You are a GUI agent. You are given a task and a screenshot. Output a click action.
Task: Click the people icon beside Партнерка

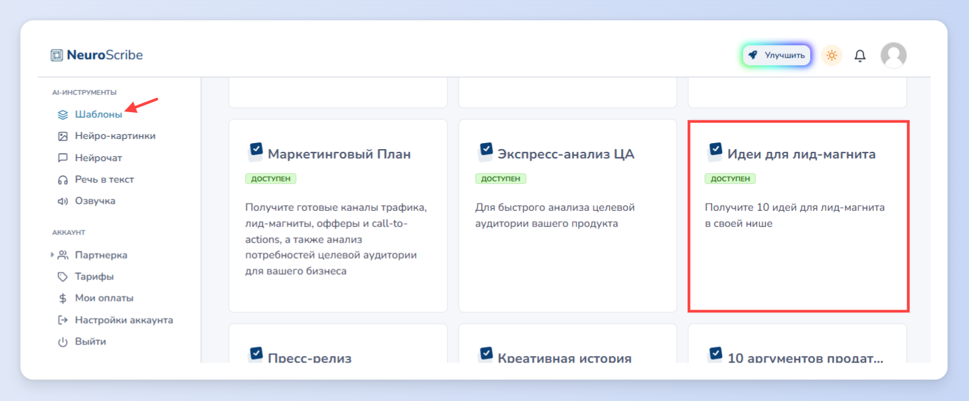pos(63,255)
